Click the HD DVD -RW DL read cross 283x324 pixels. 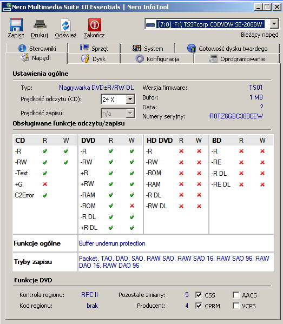point(181,206)
